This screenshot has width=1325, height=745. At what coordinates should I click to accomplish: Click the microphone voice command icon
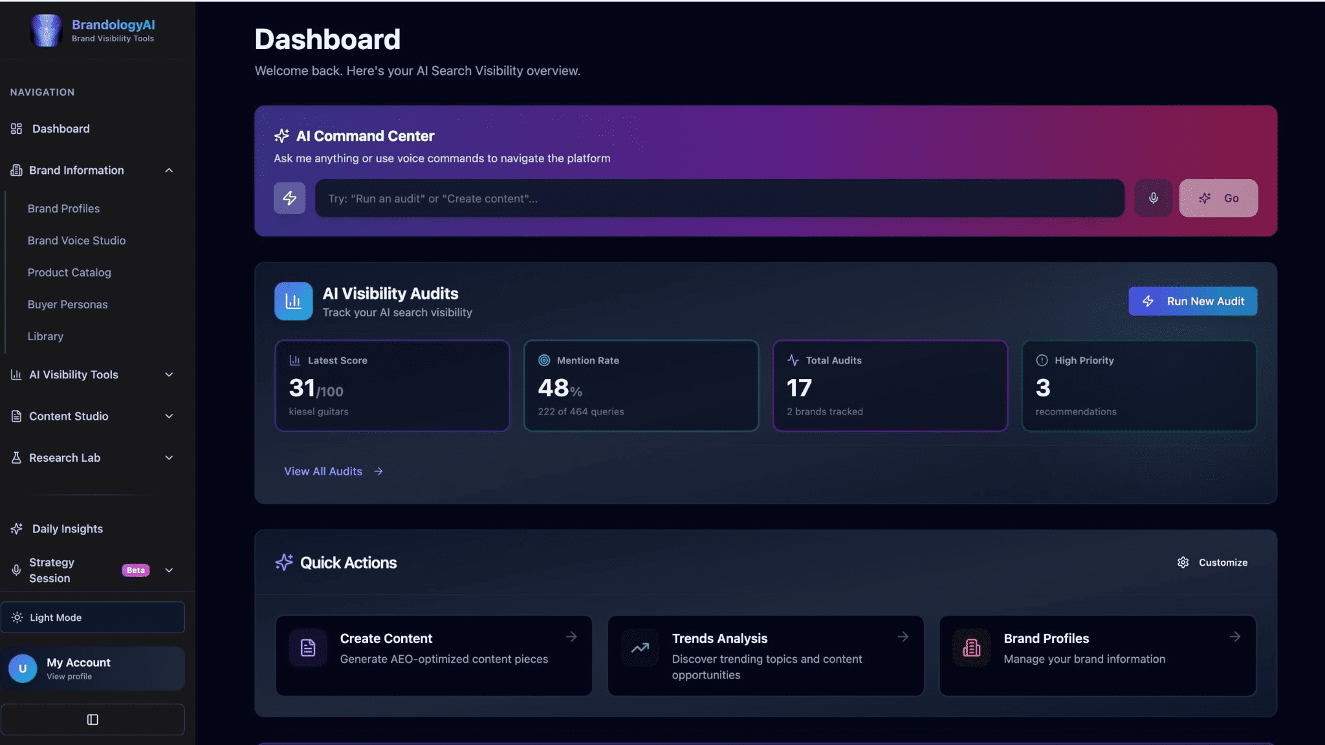[1153, 198]
